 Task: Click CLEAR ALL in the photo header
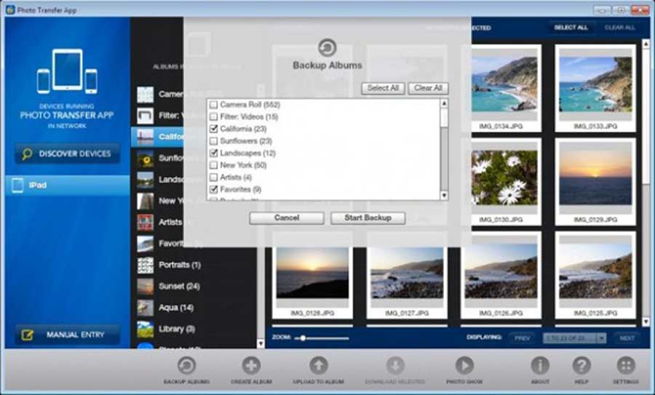(x=620, y=28)
